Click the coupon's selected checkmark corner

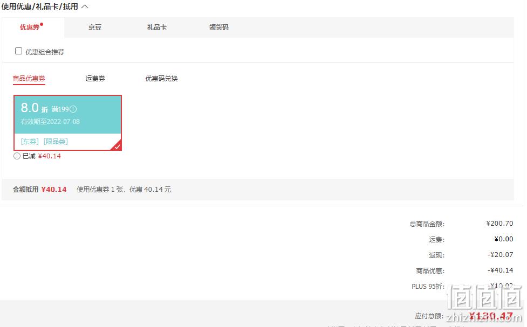[x=117, y=146]
